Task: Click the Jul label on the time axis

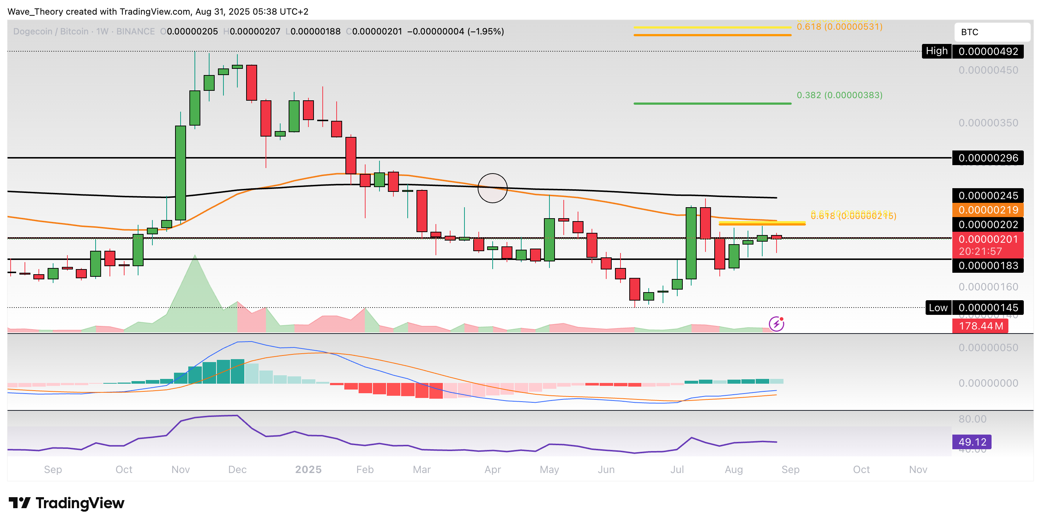Action: click(677, 469)
